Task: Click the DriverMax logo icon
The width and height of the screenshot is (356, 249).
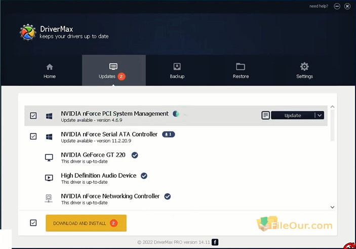Action: tap(28, 32)
